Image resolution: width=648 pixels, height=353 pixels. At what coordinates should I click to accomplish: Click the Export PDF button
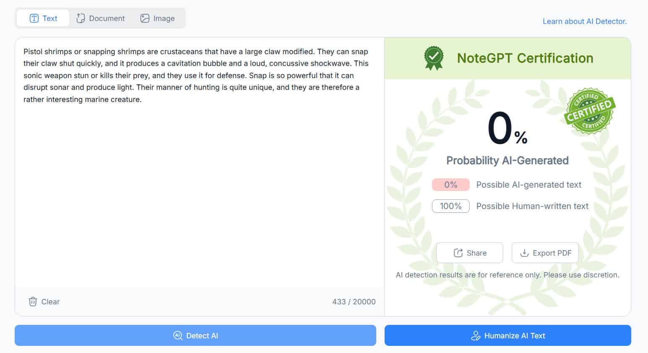pyautogui.click(x=545, y=253)
